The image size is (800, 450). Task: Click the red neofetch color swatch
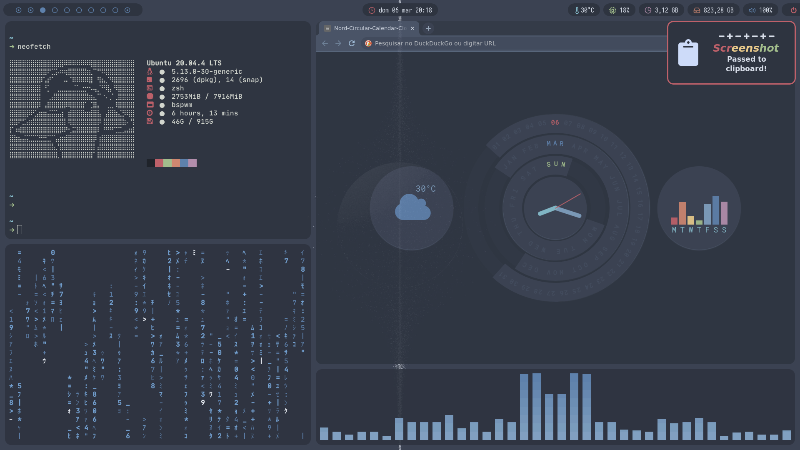[x=159, y=163]
